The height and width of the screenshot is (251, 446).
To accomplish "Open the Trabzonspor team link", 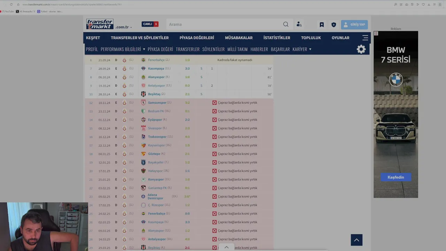I will (x=157, y=137).
